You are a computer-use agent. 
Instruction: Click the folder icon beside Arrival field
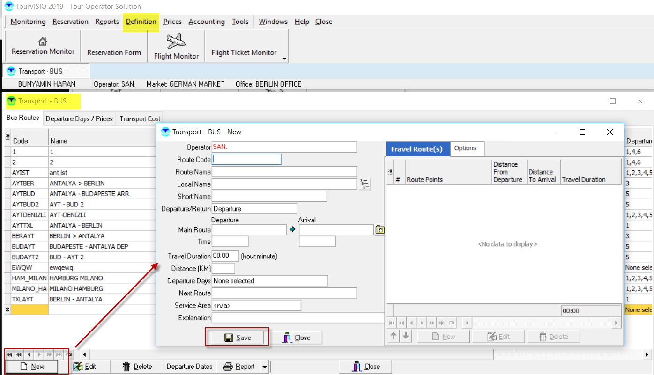pos(379,230)
